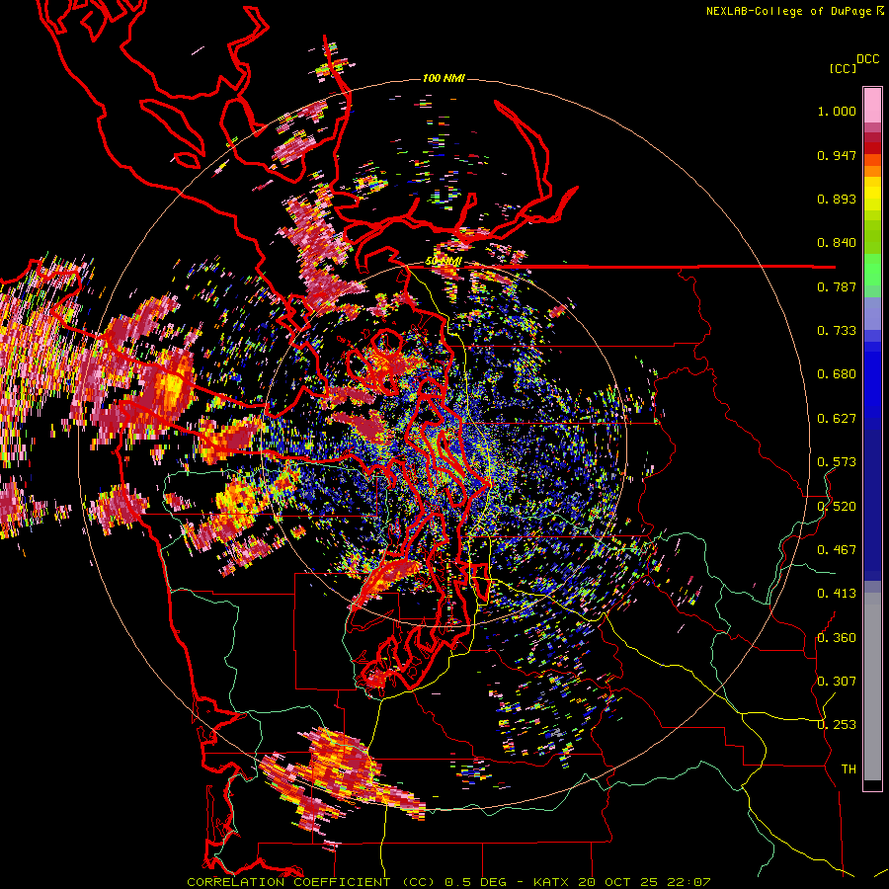Click the 0.787 scale value
The image size is (889, 889).
pos(837,286)
